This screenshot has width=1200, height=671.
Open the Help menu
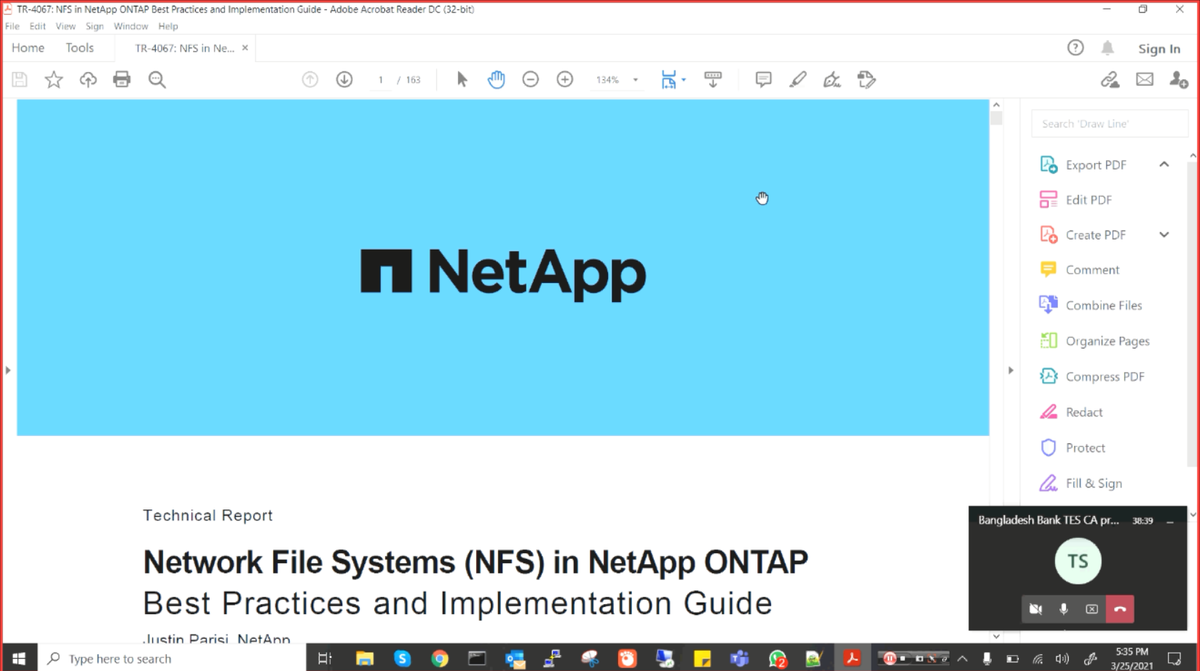[x=168, y=26]
